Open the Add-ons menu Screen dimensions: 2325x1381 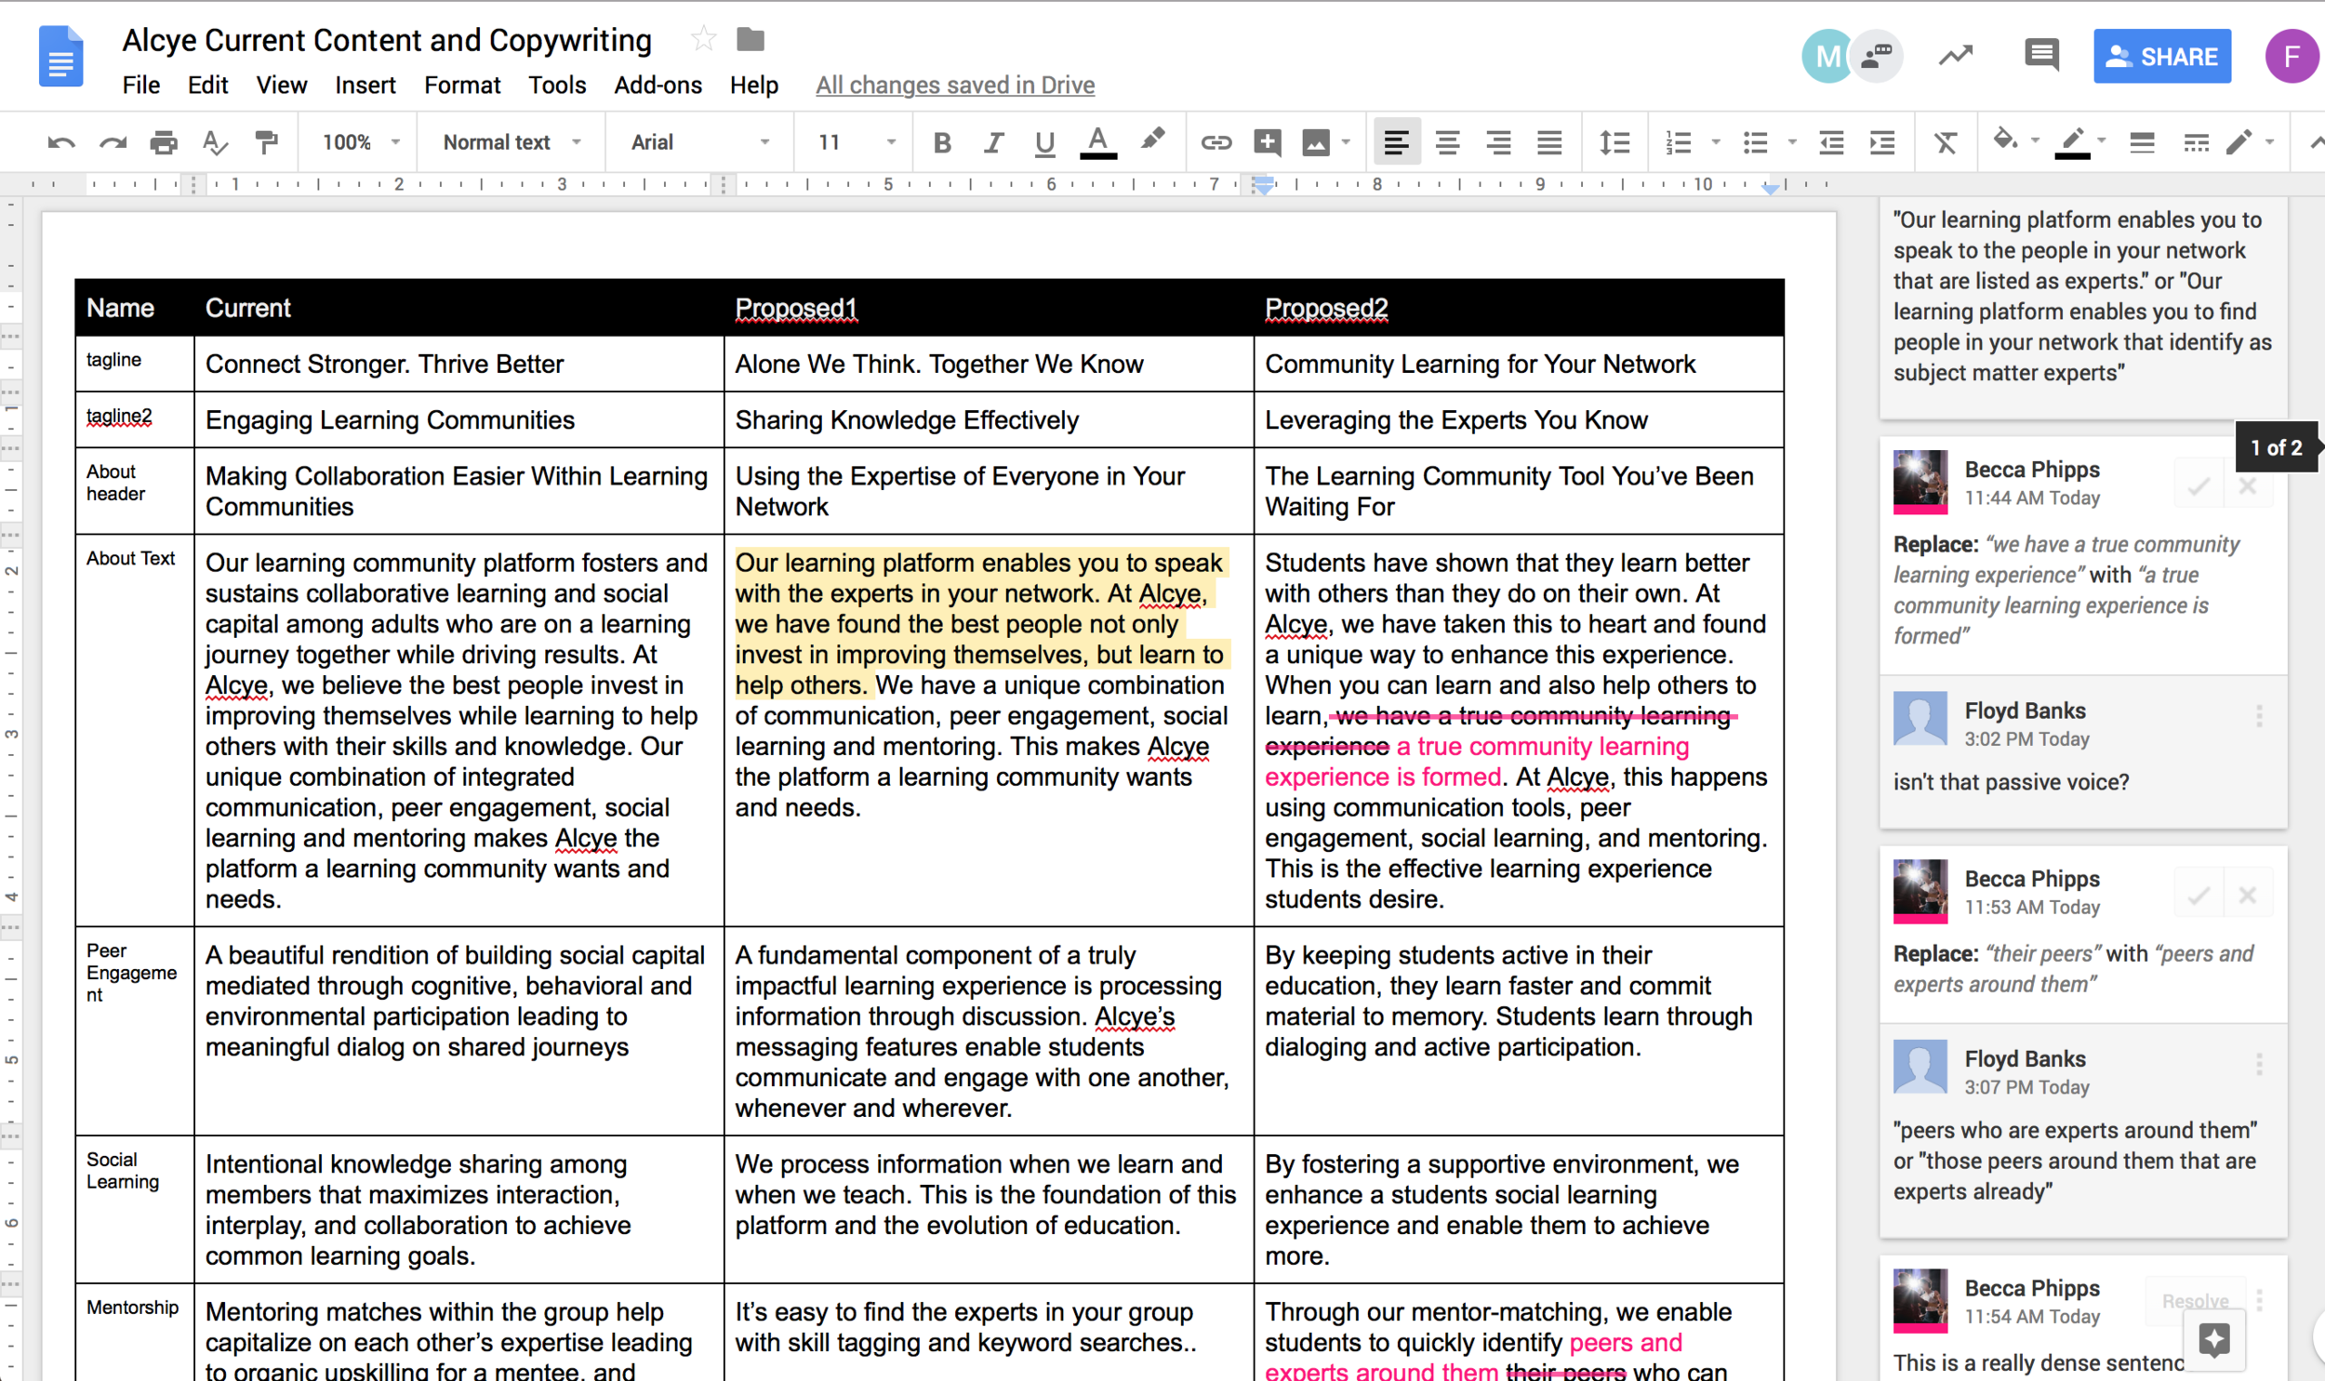[x=657, y=85]
